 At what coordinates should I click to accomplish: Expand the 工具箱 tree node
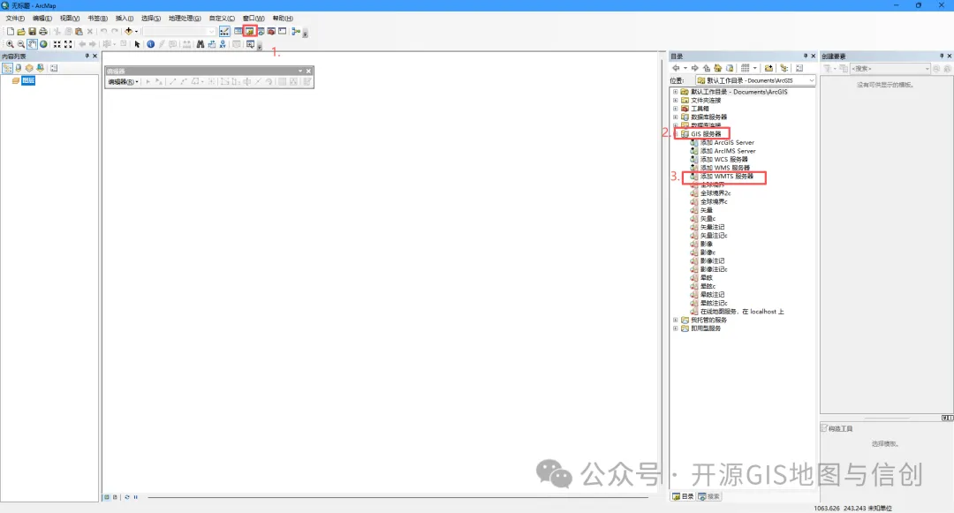point(675,109)
